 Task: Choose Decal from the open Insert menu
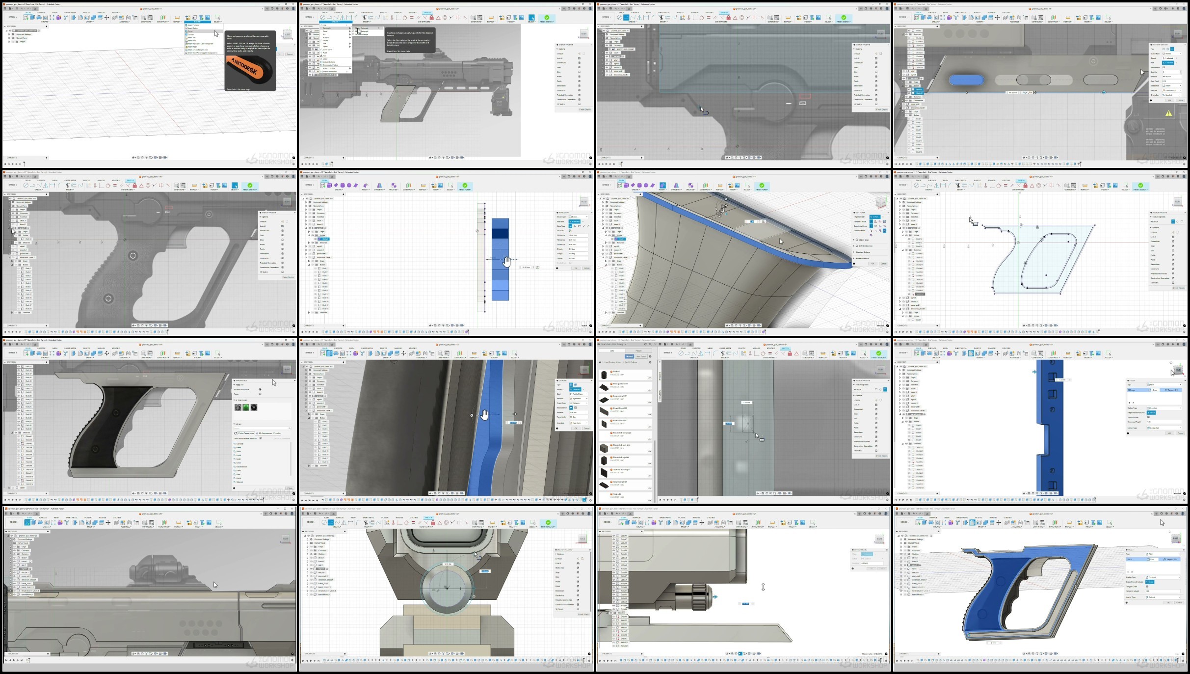190,31
